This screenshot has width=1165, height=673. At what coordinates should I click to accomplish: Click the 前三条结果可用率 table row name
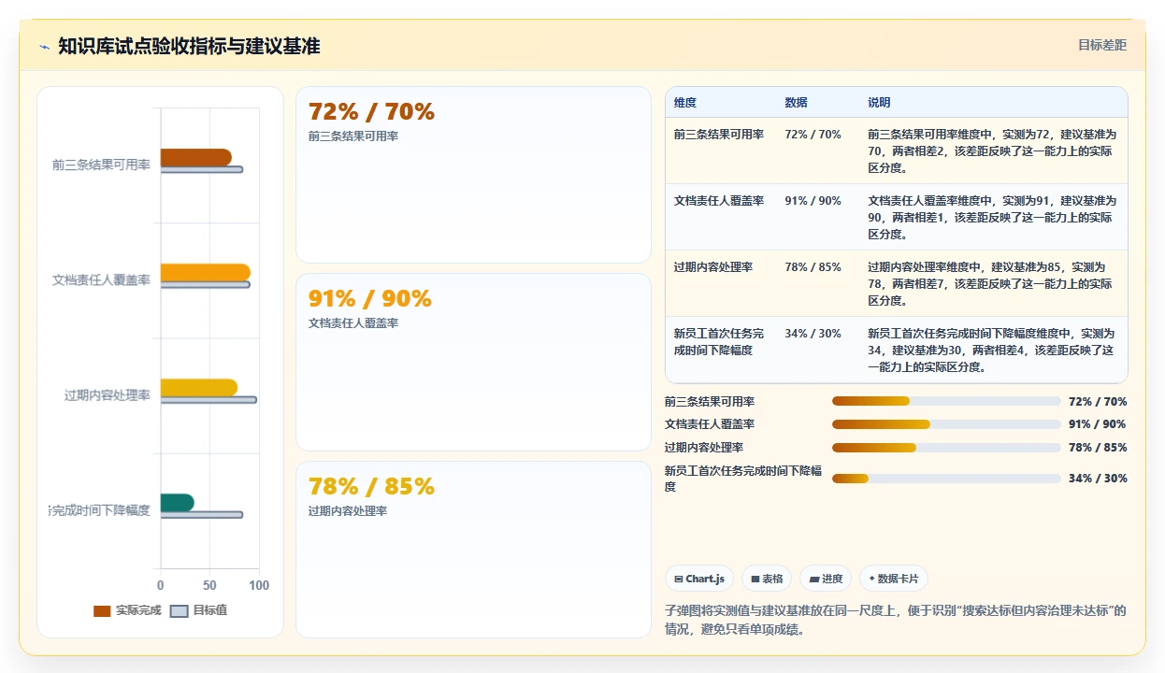[x=719, y=135]
